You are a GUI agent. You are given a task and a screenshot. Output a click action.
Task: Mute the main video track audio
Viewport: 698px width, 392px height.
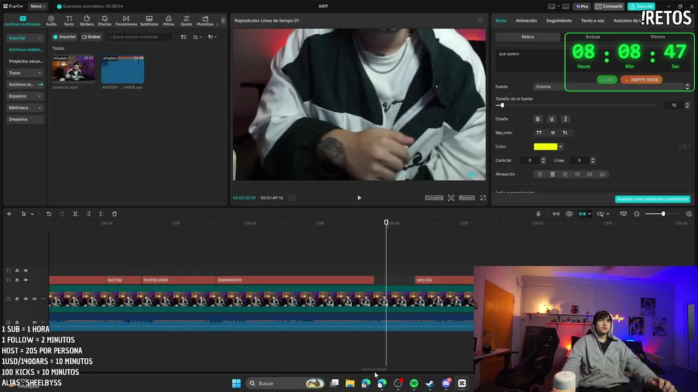tap(34, 299)
